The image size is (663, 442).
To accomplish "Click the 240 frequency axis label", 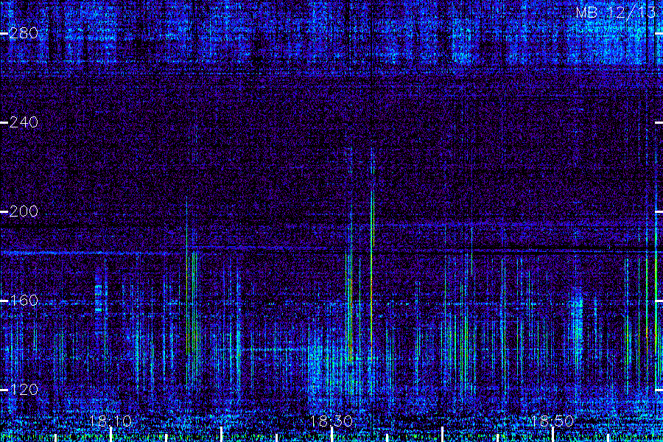I will click(x=24, y=123).
